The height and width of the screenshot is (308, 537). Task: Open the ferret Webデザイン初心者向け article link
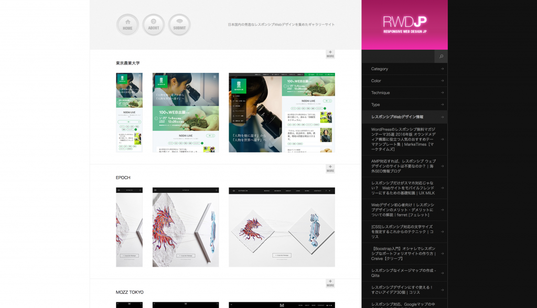click(404, 210)
